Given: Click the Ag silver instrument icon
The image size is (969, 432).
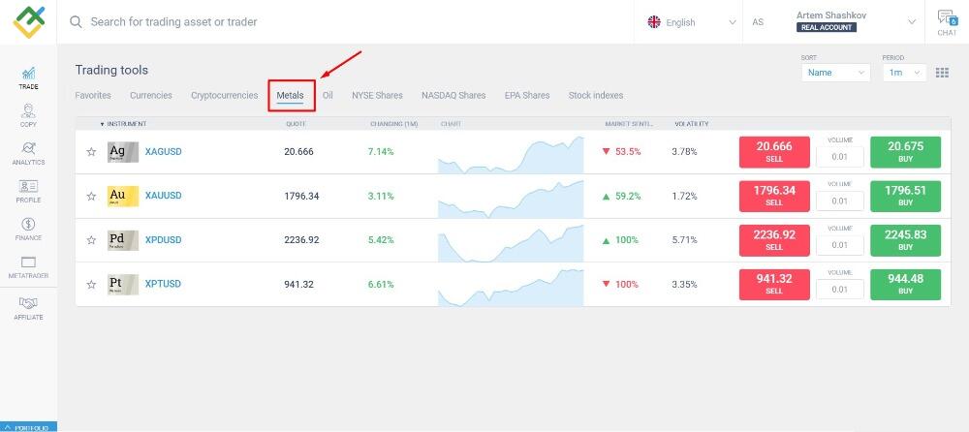Looking at the screenshot, I should coord(123,152).
